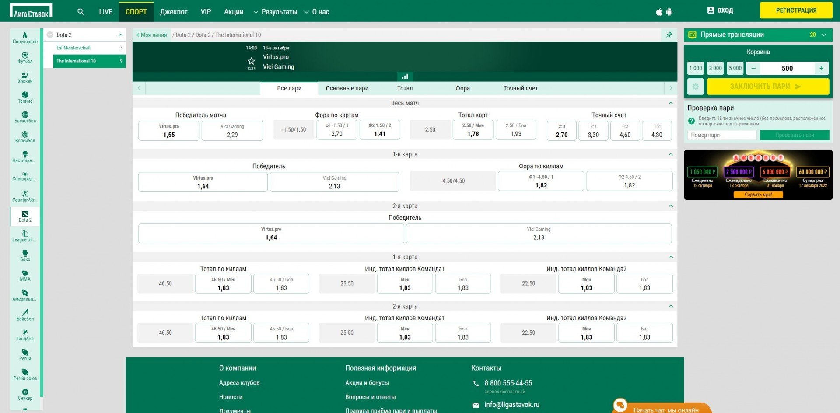The height and width of the screenshot is (413, 840).
Task: Open Популярное sports category icon
Action: point(25,38)
